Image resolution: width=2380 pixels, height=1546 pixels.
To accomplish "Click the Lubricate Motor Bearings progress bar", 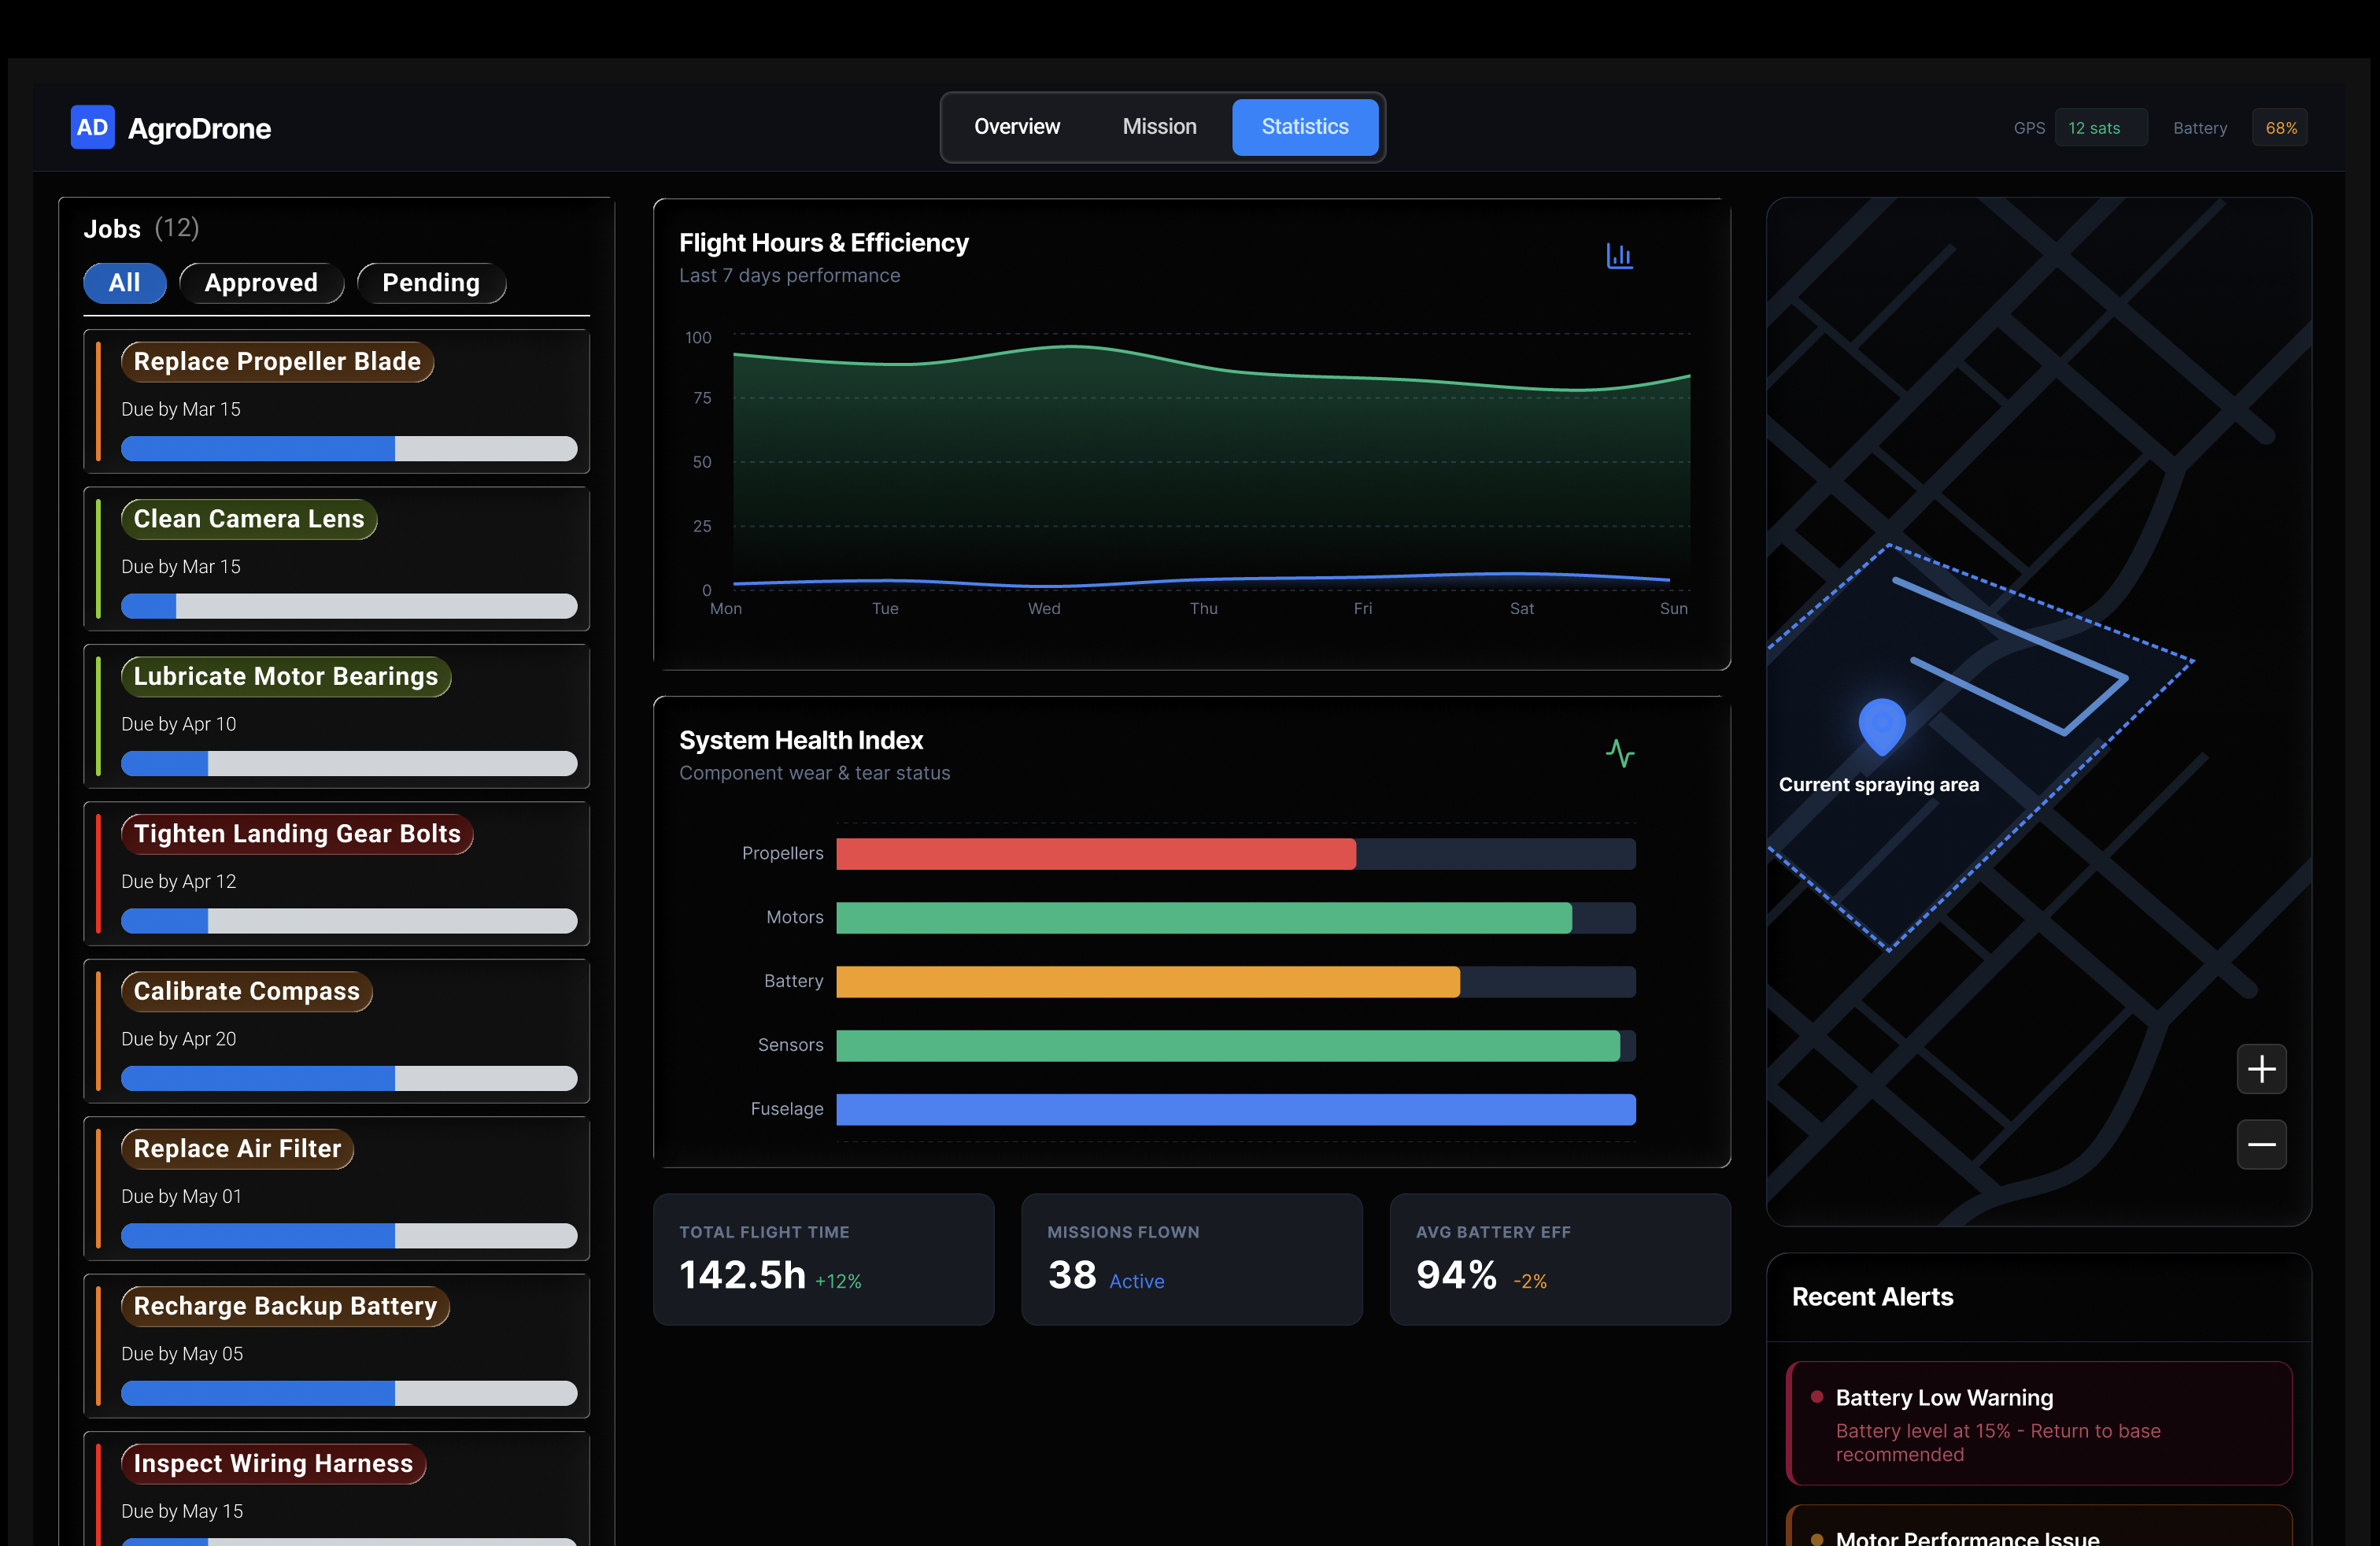I will click(349, 763).
